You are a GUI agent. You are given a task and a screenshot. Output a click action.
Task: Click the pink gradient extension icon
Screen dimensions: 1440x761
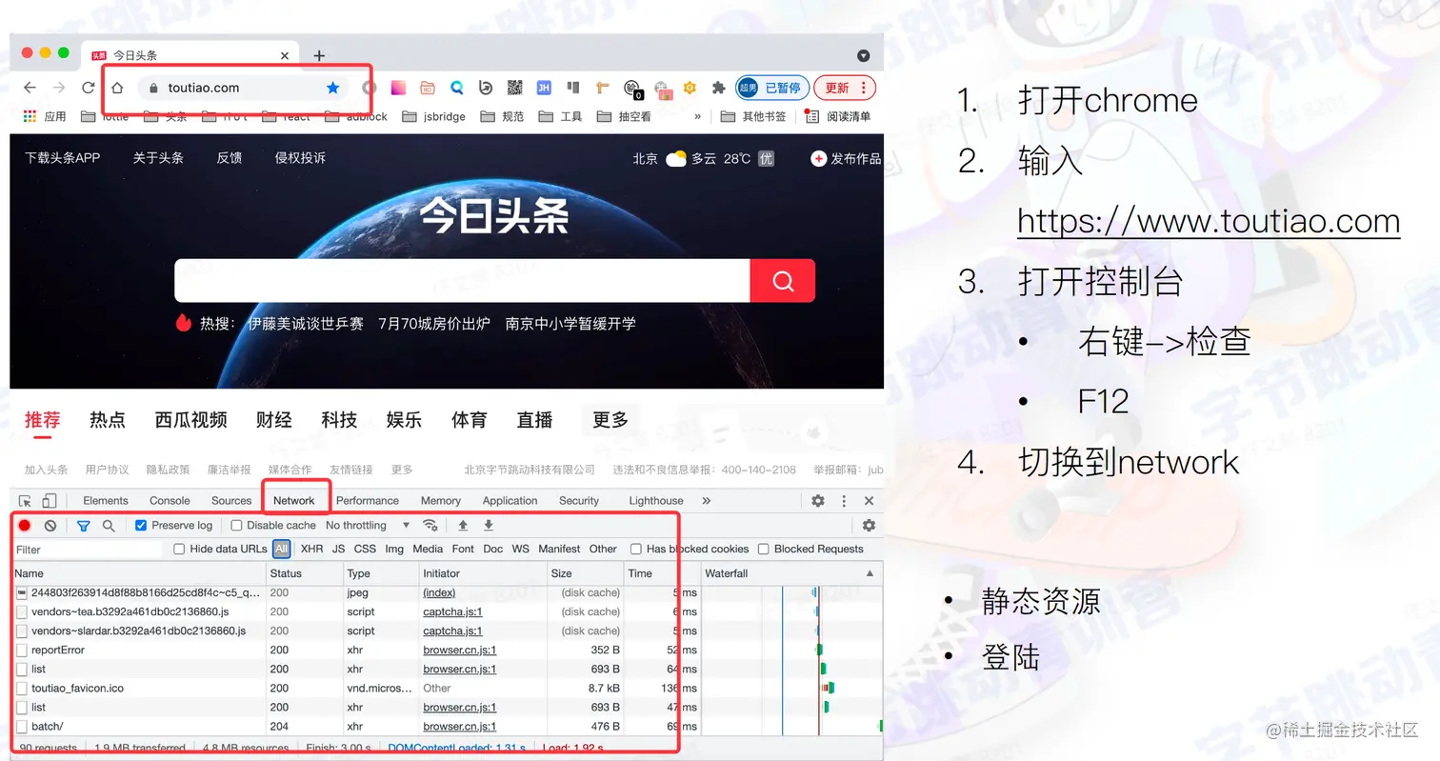(x=398, y=88)
